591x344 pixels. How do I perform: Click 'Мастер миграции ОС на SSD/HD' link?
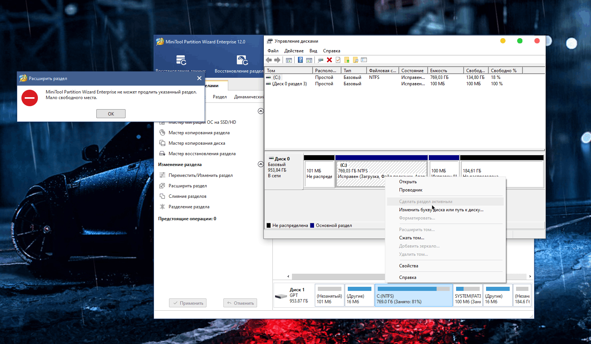pyautogui.click(x=202, y=122)
